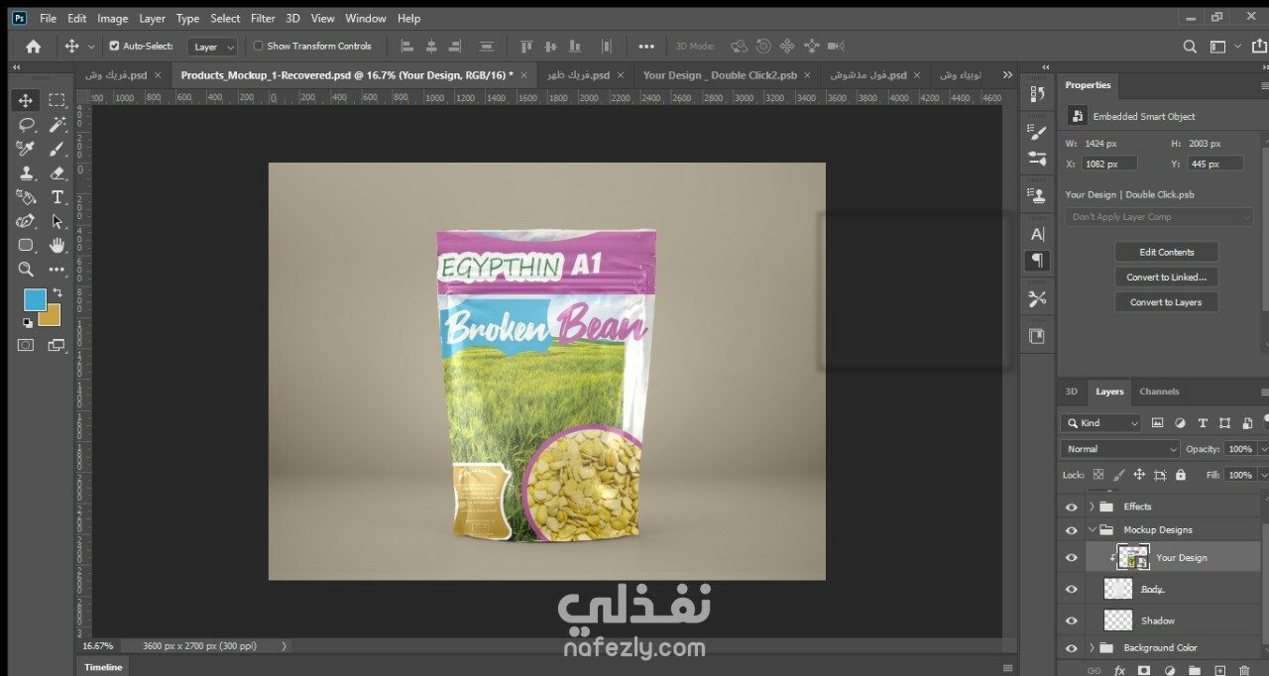The width and height of the screenshot is (1269, 676).
Task: Toggle Quick Mask mode
Action: click(x=26, y=345)
